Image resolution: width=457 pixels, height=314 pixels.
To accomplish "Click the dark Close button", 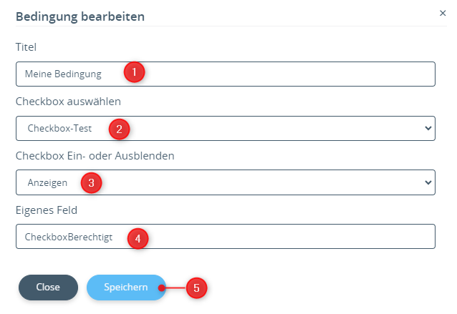I will [x=48, y=288].
